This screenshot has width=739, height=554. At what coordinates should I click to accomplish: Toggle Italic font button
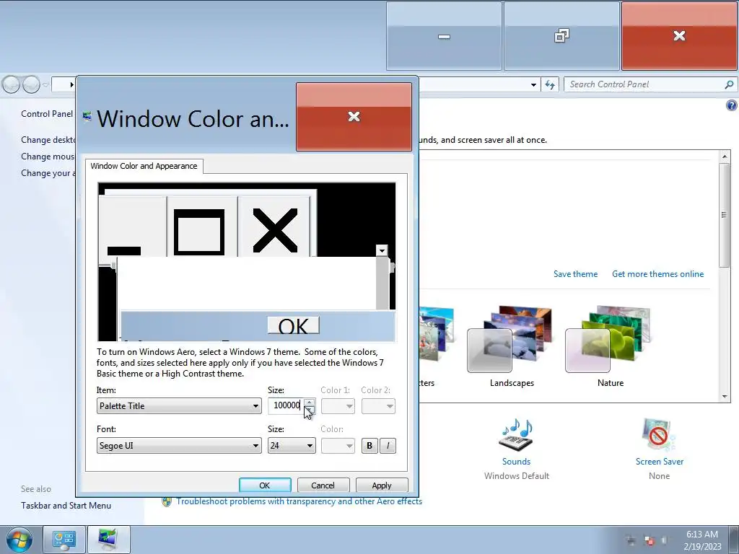[388, 446]
